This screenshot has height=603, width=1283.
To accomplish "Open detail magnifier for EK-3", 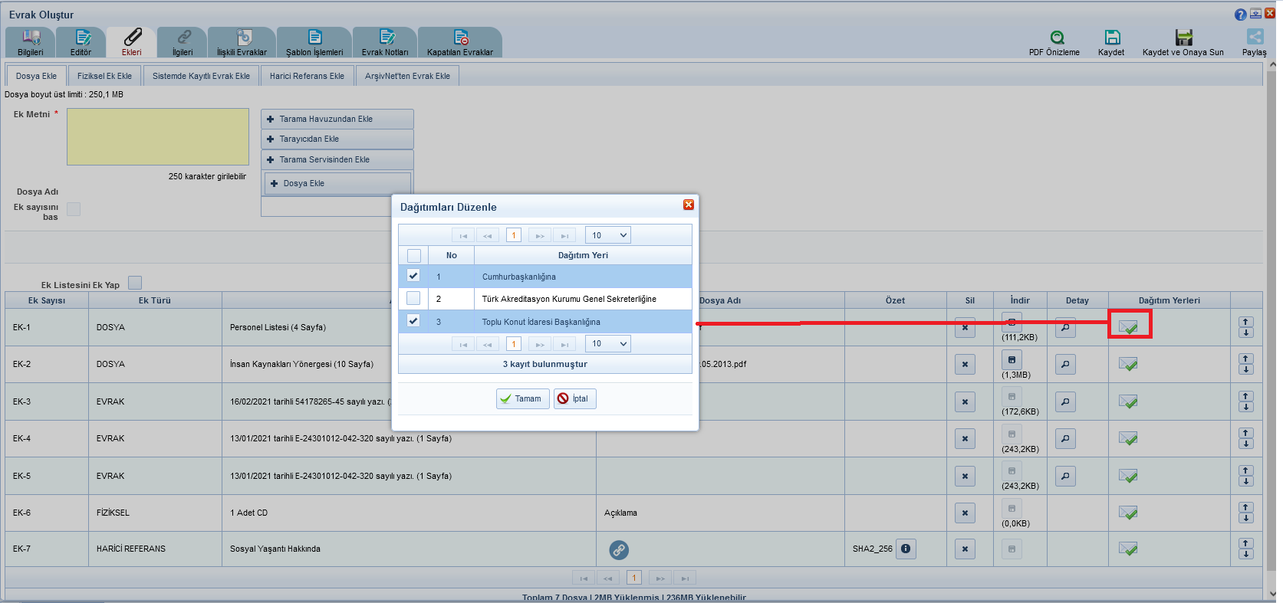I will point(1064,401).
